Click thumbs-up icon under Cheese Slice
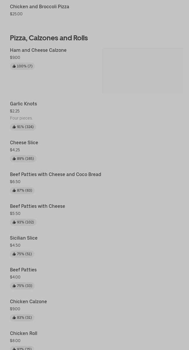The width and height of the screenshot is (189, 350). click(14, 159)
